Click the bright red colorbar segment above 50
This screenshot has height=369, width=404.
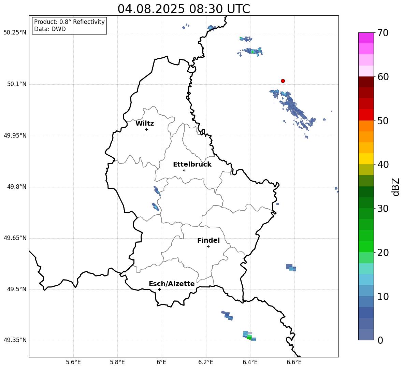point(366,115)
